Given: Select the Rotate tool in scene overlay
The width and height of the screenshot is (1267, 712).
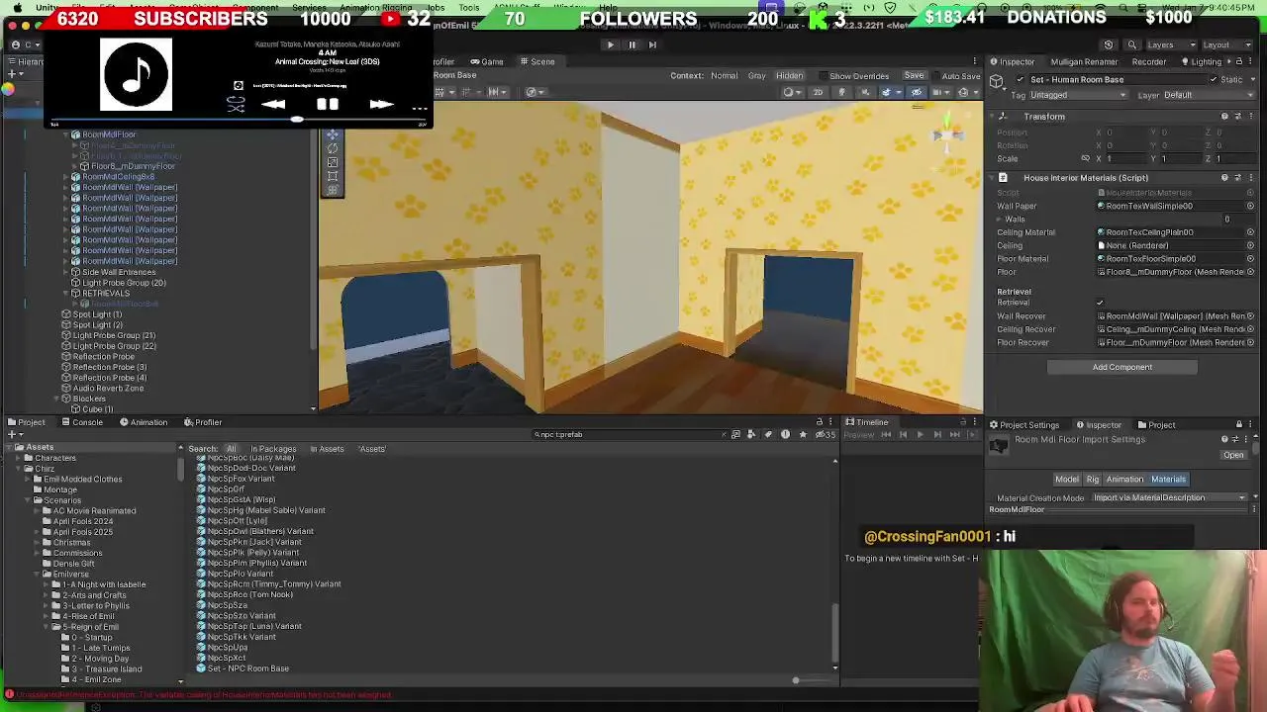Looking at the screenshot, I should [333, 149].
